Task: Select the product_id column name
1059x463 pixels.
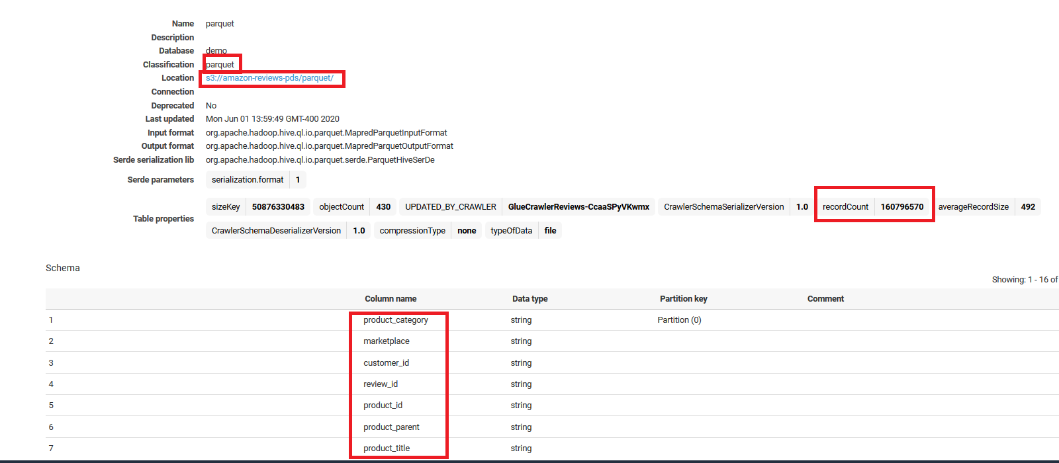Action: [x=383, y=405]
